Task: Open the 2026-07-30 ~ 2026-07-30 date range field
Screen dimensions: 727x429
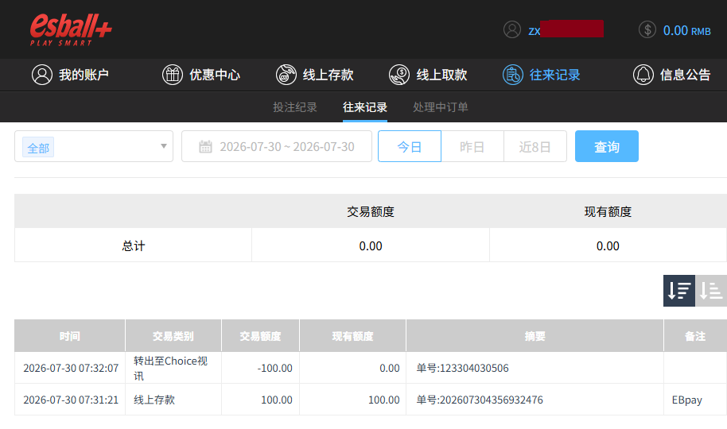Action: click(277, 146)
